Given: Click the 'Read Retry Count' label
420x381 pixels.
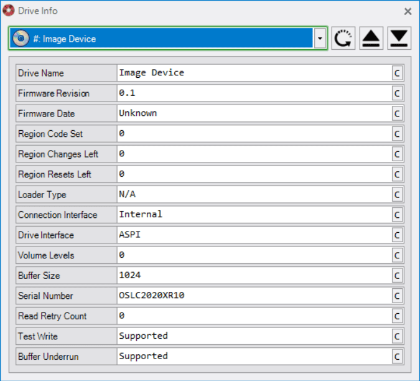Looking at the screenshot, I should [52, 316].
